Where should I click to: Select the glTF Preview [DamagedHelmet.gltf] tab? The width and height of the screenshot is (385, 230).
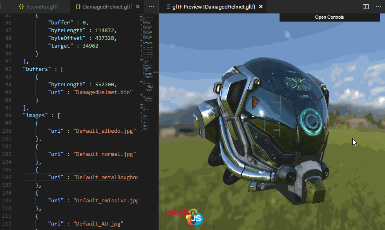click(x=214, y=7)
